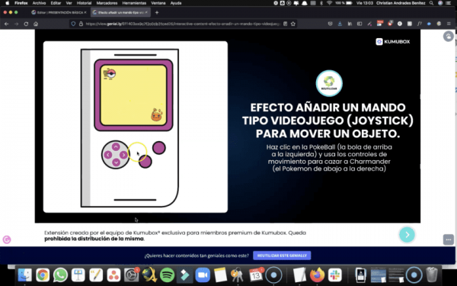Image resolution: width=457 pixels, height=286 pixels.
Task: Open Spotify from the dock
Action: [167, 275]
